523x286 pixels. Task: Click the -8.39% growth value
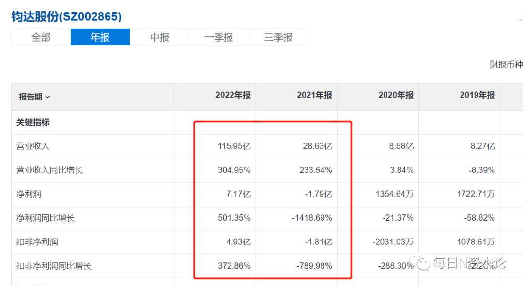click(x=482, y=170)
